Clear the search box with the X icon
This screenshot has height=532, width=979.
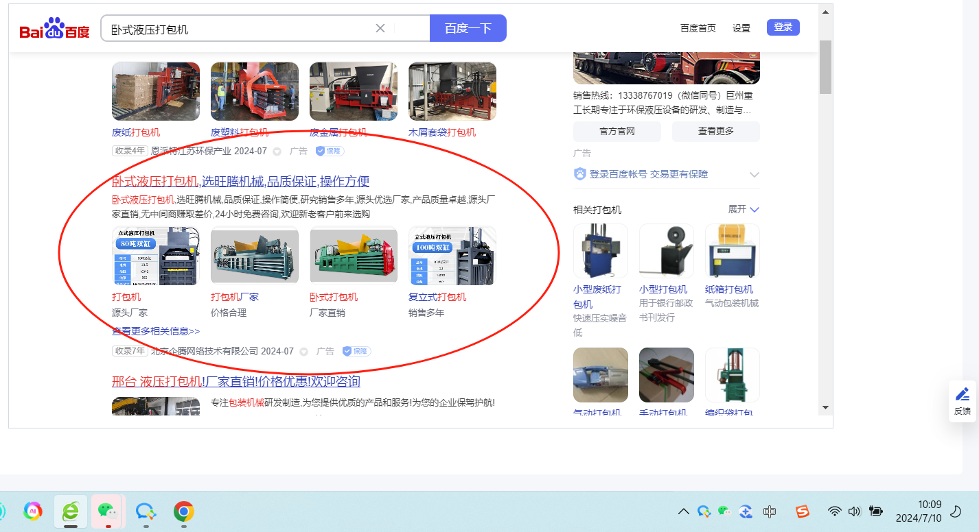click(x=380, y=28)
